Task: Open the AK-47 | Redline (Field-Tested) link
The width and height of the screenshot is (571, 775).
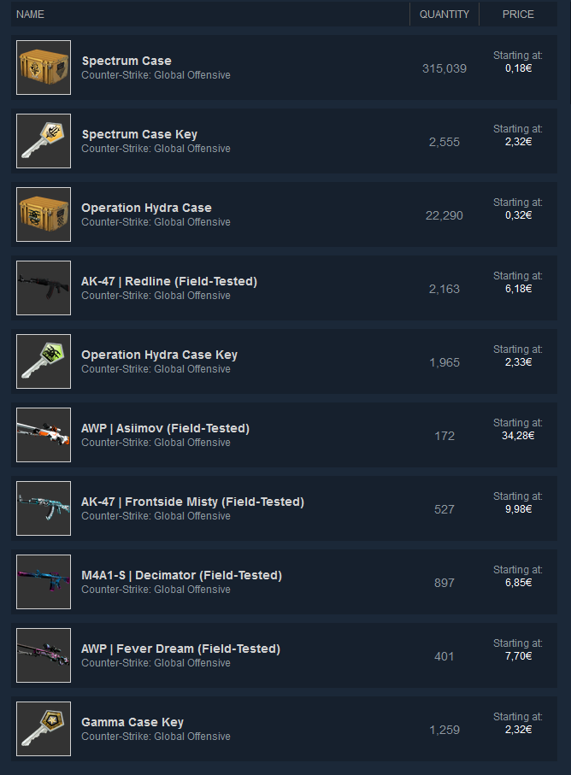Action: pos(169,281)
